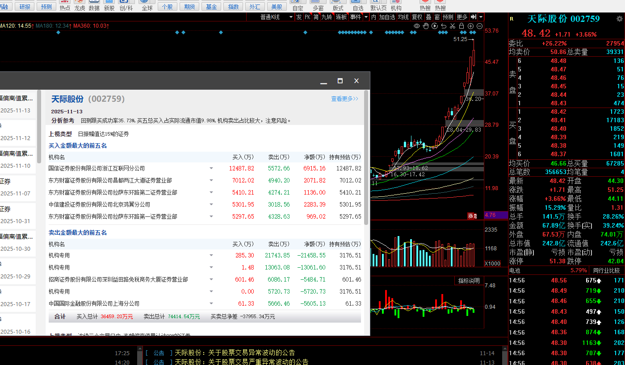Screen dimensions: 625x365
Task: Open 更多 more options in chart toolbar
Action: [462, 17]
